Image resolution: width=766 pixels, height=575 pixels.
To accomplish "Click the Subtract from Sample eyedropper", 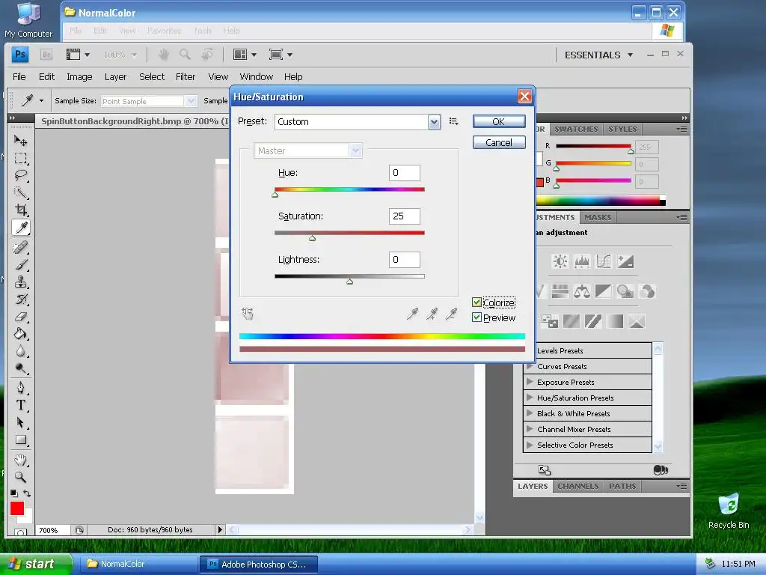I will click(x=451, y=314).
